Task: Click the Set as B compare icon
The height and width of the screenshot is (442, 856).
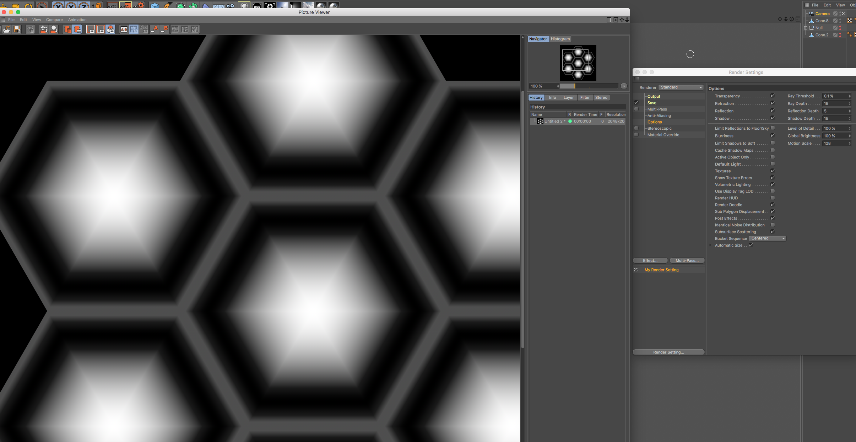Action: 164,29
